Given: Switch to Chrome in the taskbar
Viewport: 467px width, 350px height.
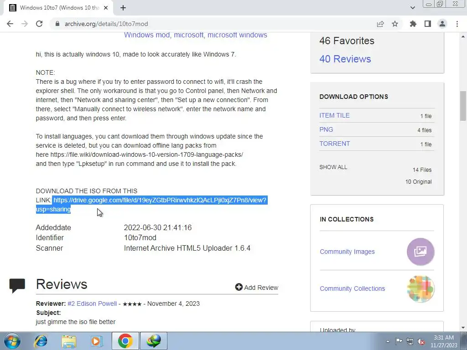Looking at the screenshot, I should [x=125, y=341].
